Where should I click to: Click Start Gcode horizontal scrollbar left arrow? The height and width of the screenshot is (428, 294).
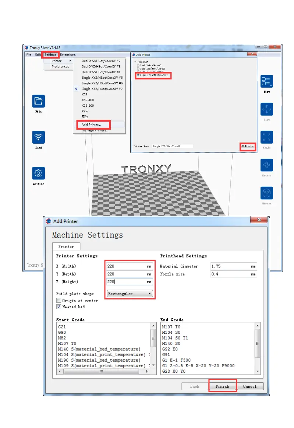click(x=60, y=371)
